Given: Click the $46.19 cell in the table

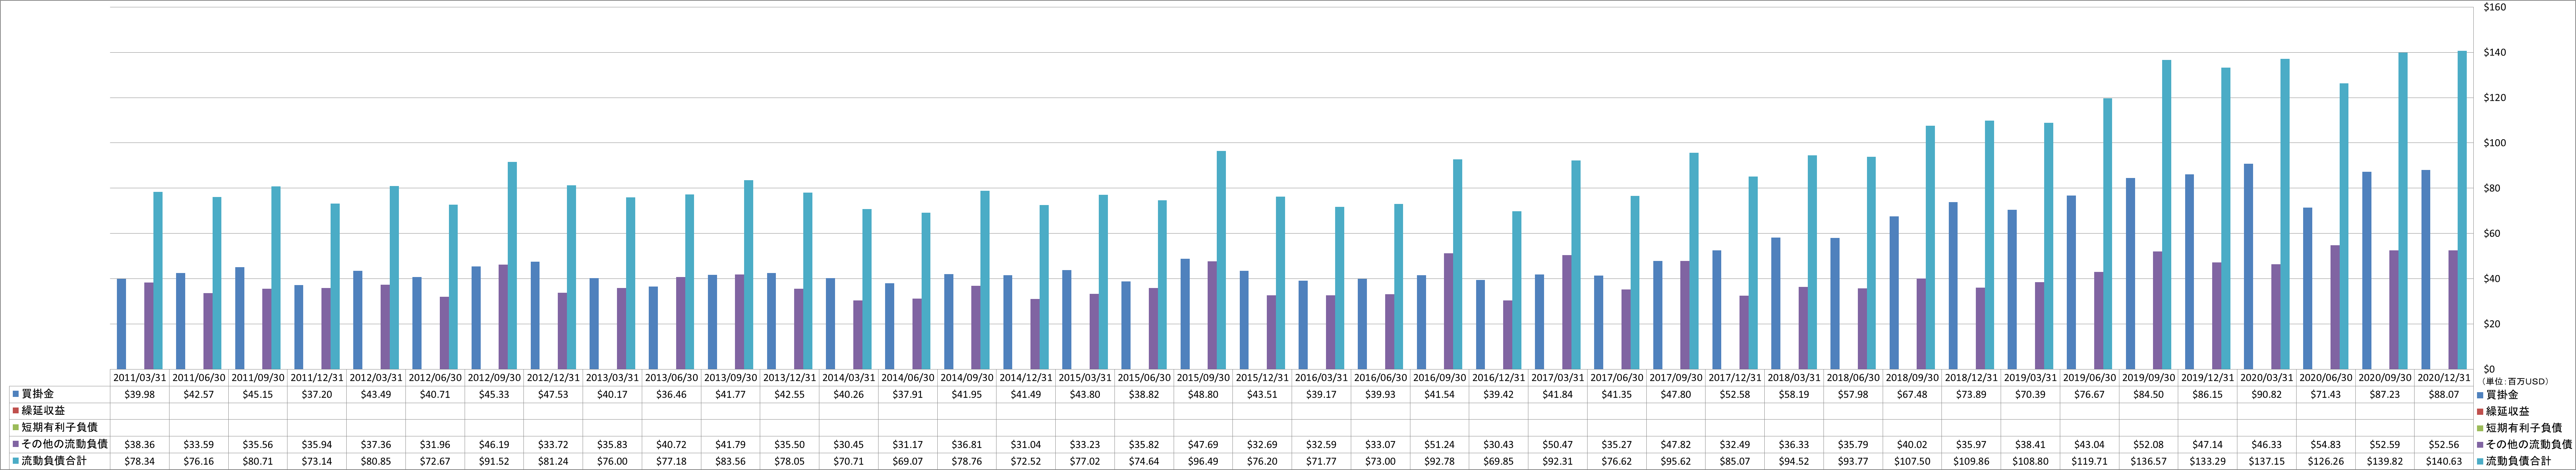Looking at the screenshot, I should point(494,444).
